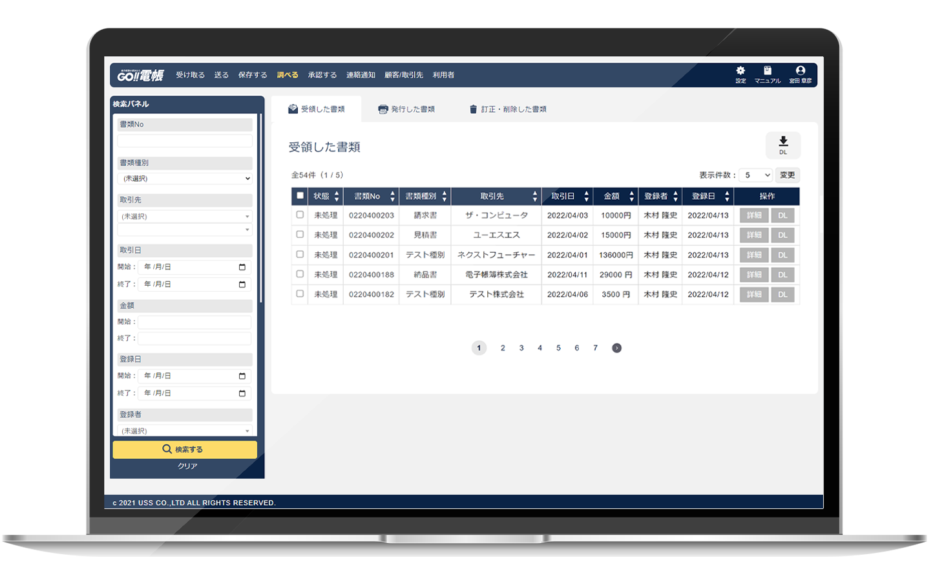Open the 表示件数 count dropdown

755,175
